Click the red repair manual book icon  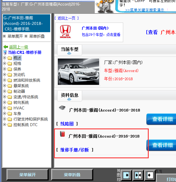coord(62,134)
